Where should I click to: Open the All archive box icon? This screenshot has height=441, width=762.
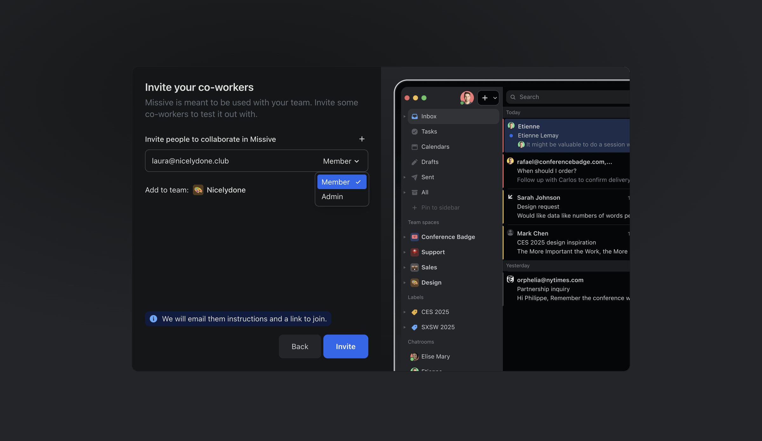(x=414, y=192)
